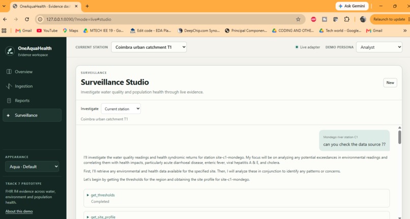Open the Extensions puzzle icon
The image size is (410, 219).
click(346, 19)
